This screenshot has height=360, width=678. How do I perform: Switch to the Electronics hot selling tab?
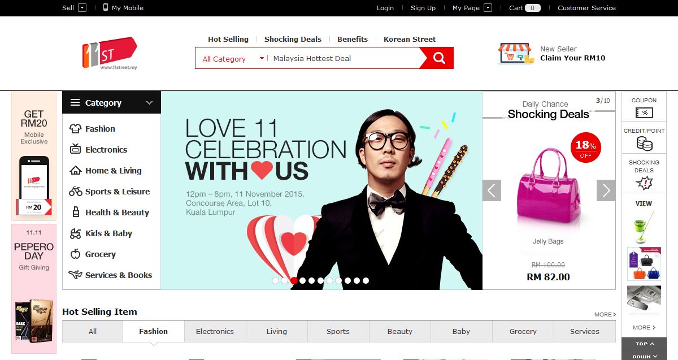215,332
